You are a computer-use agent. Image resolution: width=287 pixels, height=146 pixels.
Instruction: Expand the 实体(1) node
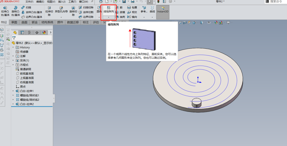tap(13, 60)
